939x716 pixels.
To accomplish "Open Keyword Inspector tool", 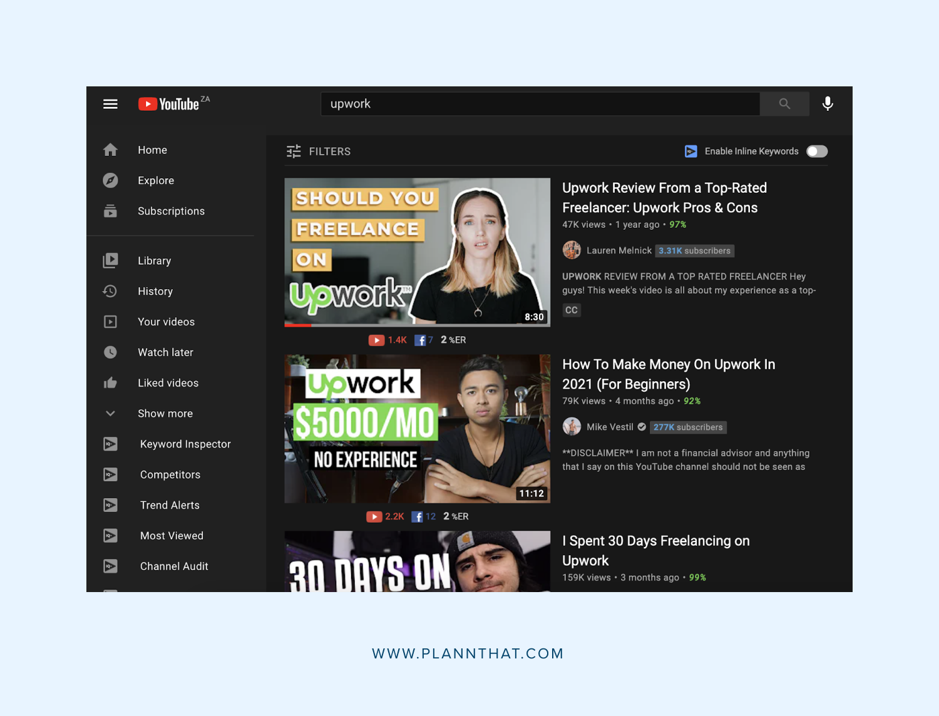I will click(185, 444).
